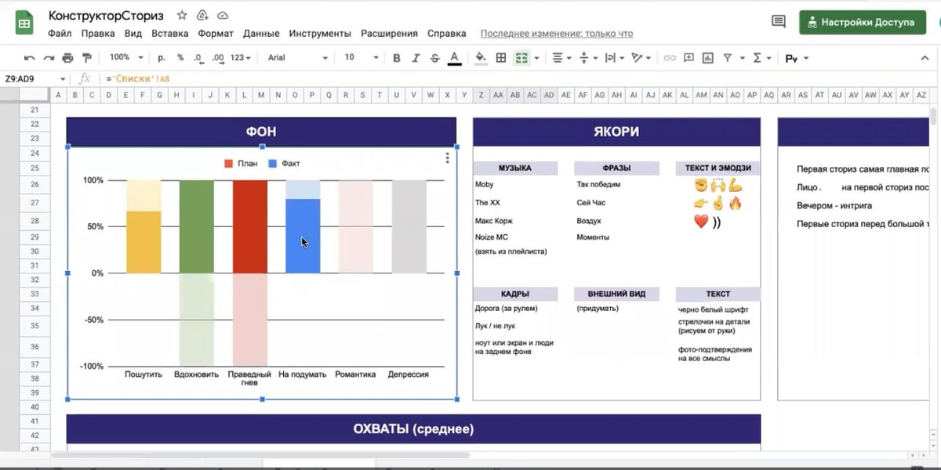Apply percent format
The image size is (941, 470).
coord(180,58)
